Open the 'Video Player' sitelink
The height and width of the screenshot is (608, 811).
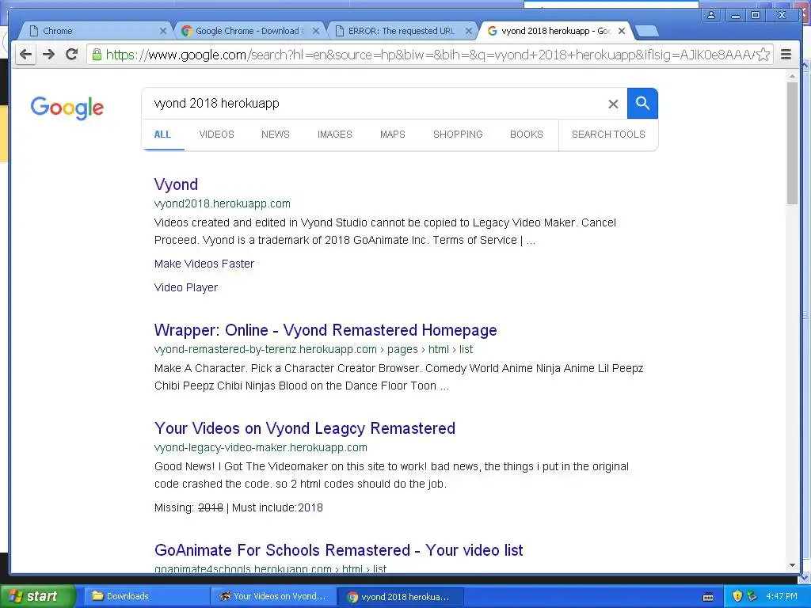point(185,287)
